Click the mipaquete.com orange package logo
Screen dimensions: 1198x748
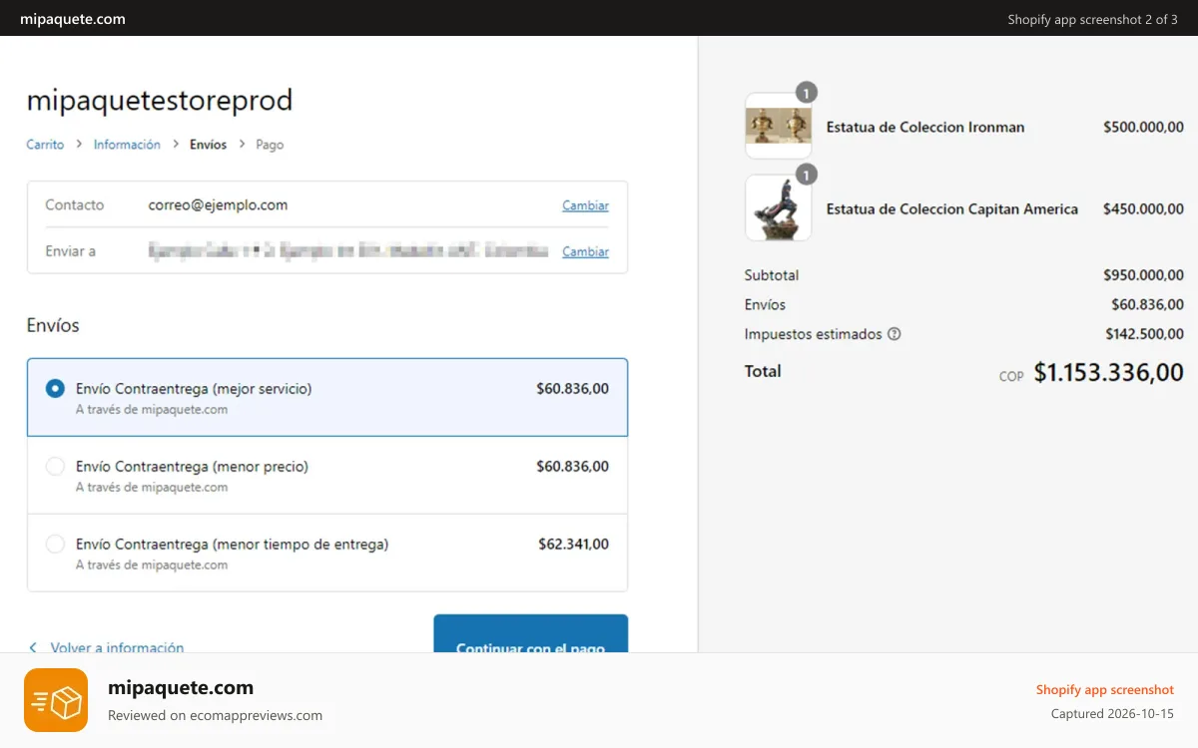pos(56,700)
